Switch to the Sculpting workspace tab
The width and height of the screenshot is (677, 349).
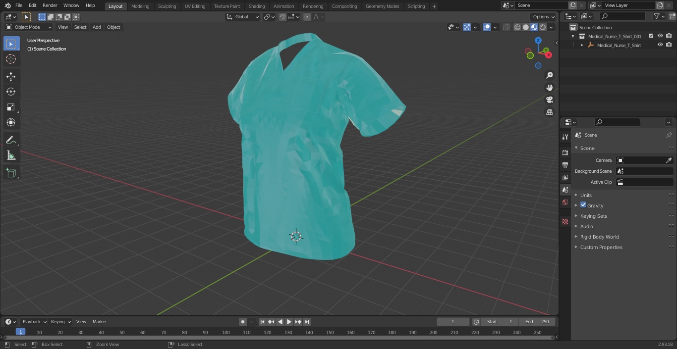tap(167, 6)
